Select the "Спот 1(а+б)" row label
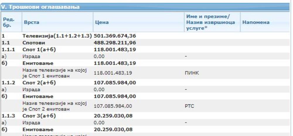Image resolution: width=293 pixels, height=136 pixels. click(x=39, y=49)
